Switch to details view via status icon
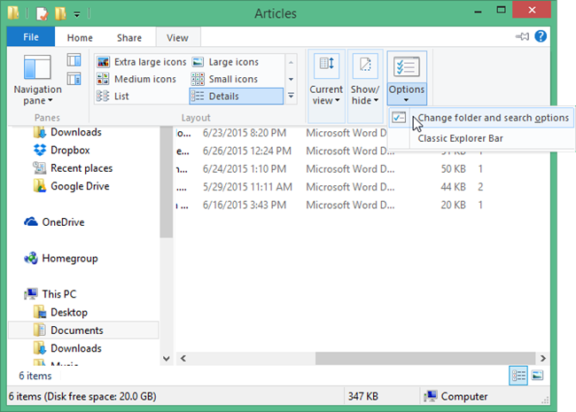 click(518, 376)
